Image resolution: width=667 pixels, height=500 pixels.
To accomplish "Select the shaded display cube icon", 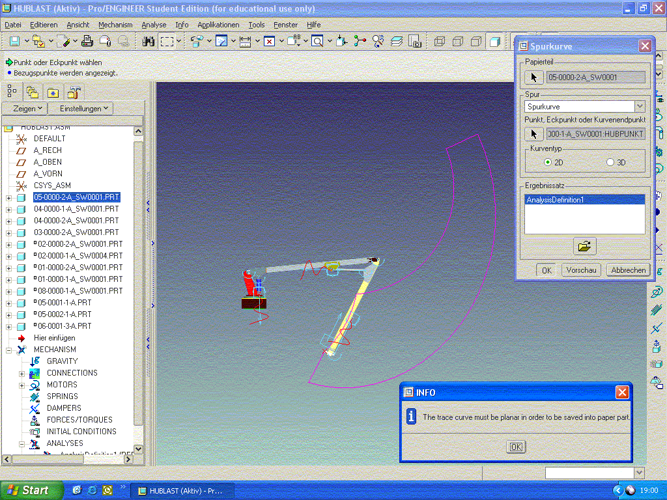I will 494,41.
